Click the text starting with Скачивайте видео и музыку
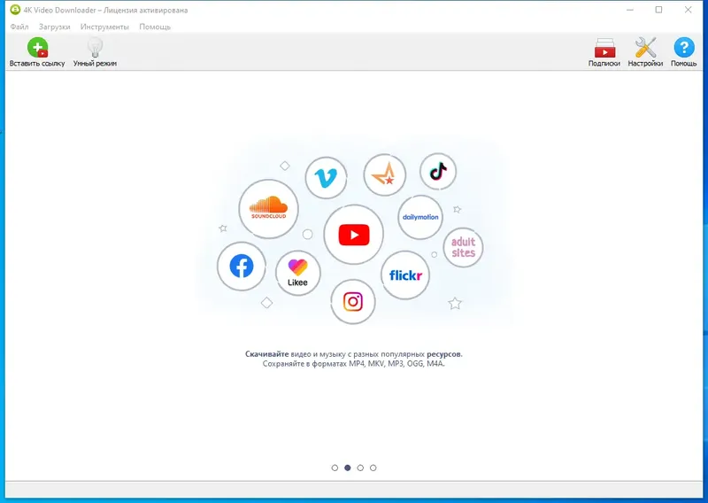708x503 pixels. pyautogui.click(x=353, y=354)
